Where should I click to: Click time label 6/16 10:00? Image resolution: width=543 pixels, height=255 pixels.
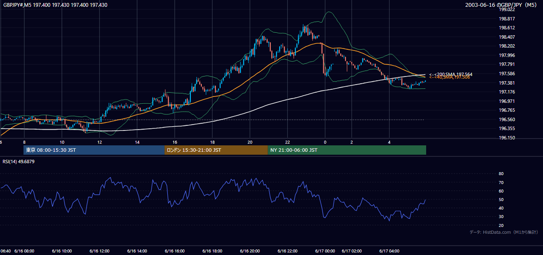coord(62,251)
